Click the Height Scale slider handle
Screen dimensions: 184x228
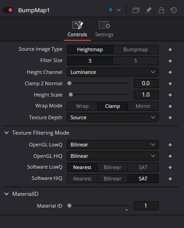click(x=71, y=95)
